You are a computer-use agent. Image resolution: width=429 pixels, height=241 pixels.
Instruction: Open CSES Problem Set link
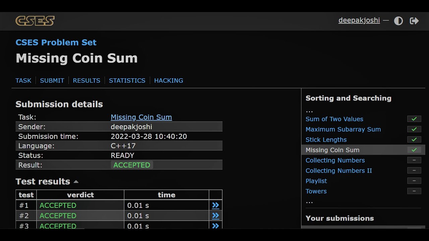[x=56, y=43]
